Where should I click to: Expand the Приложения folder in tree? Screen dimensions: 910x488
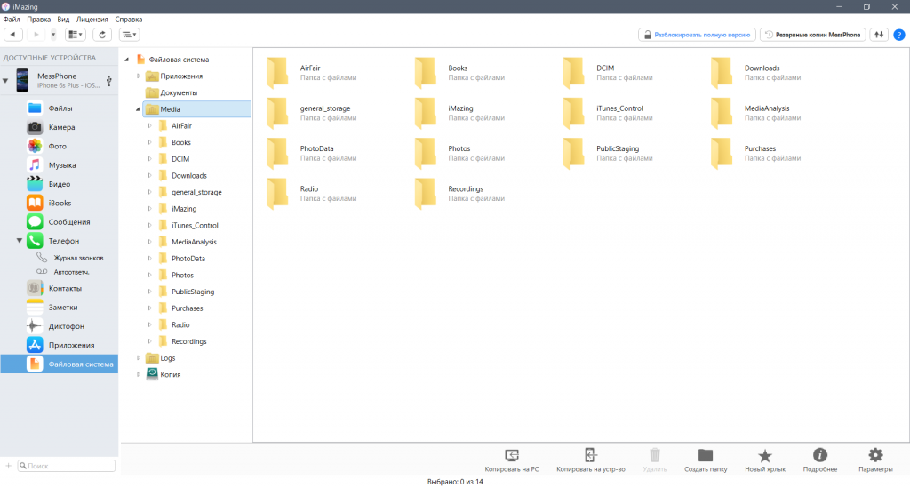pyautogui.click(x=139, y=76)
